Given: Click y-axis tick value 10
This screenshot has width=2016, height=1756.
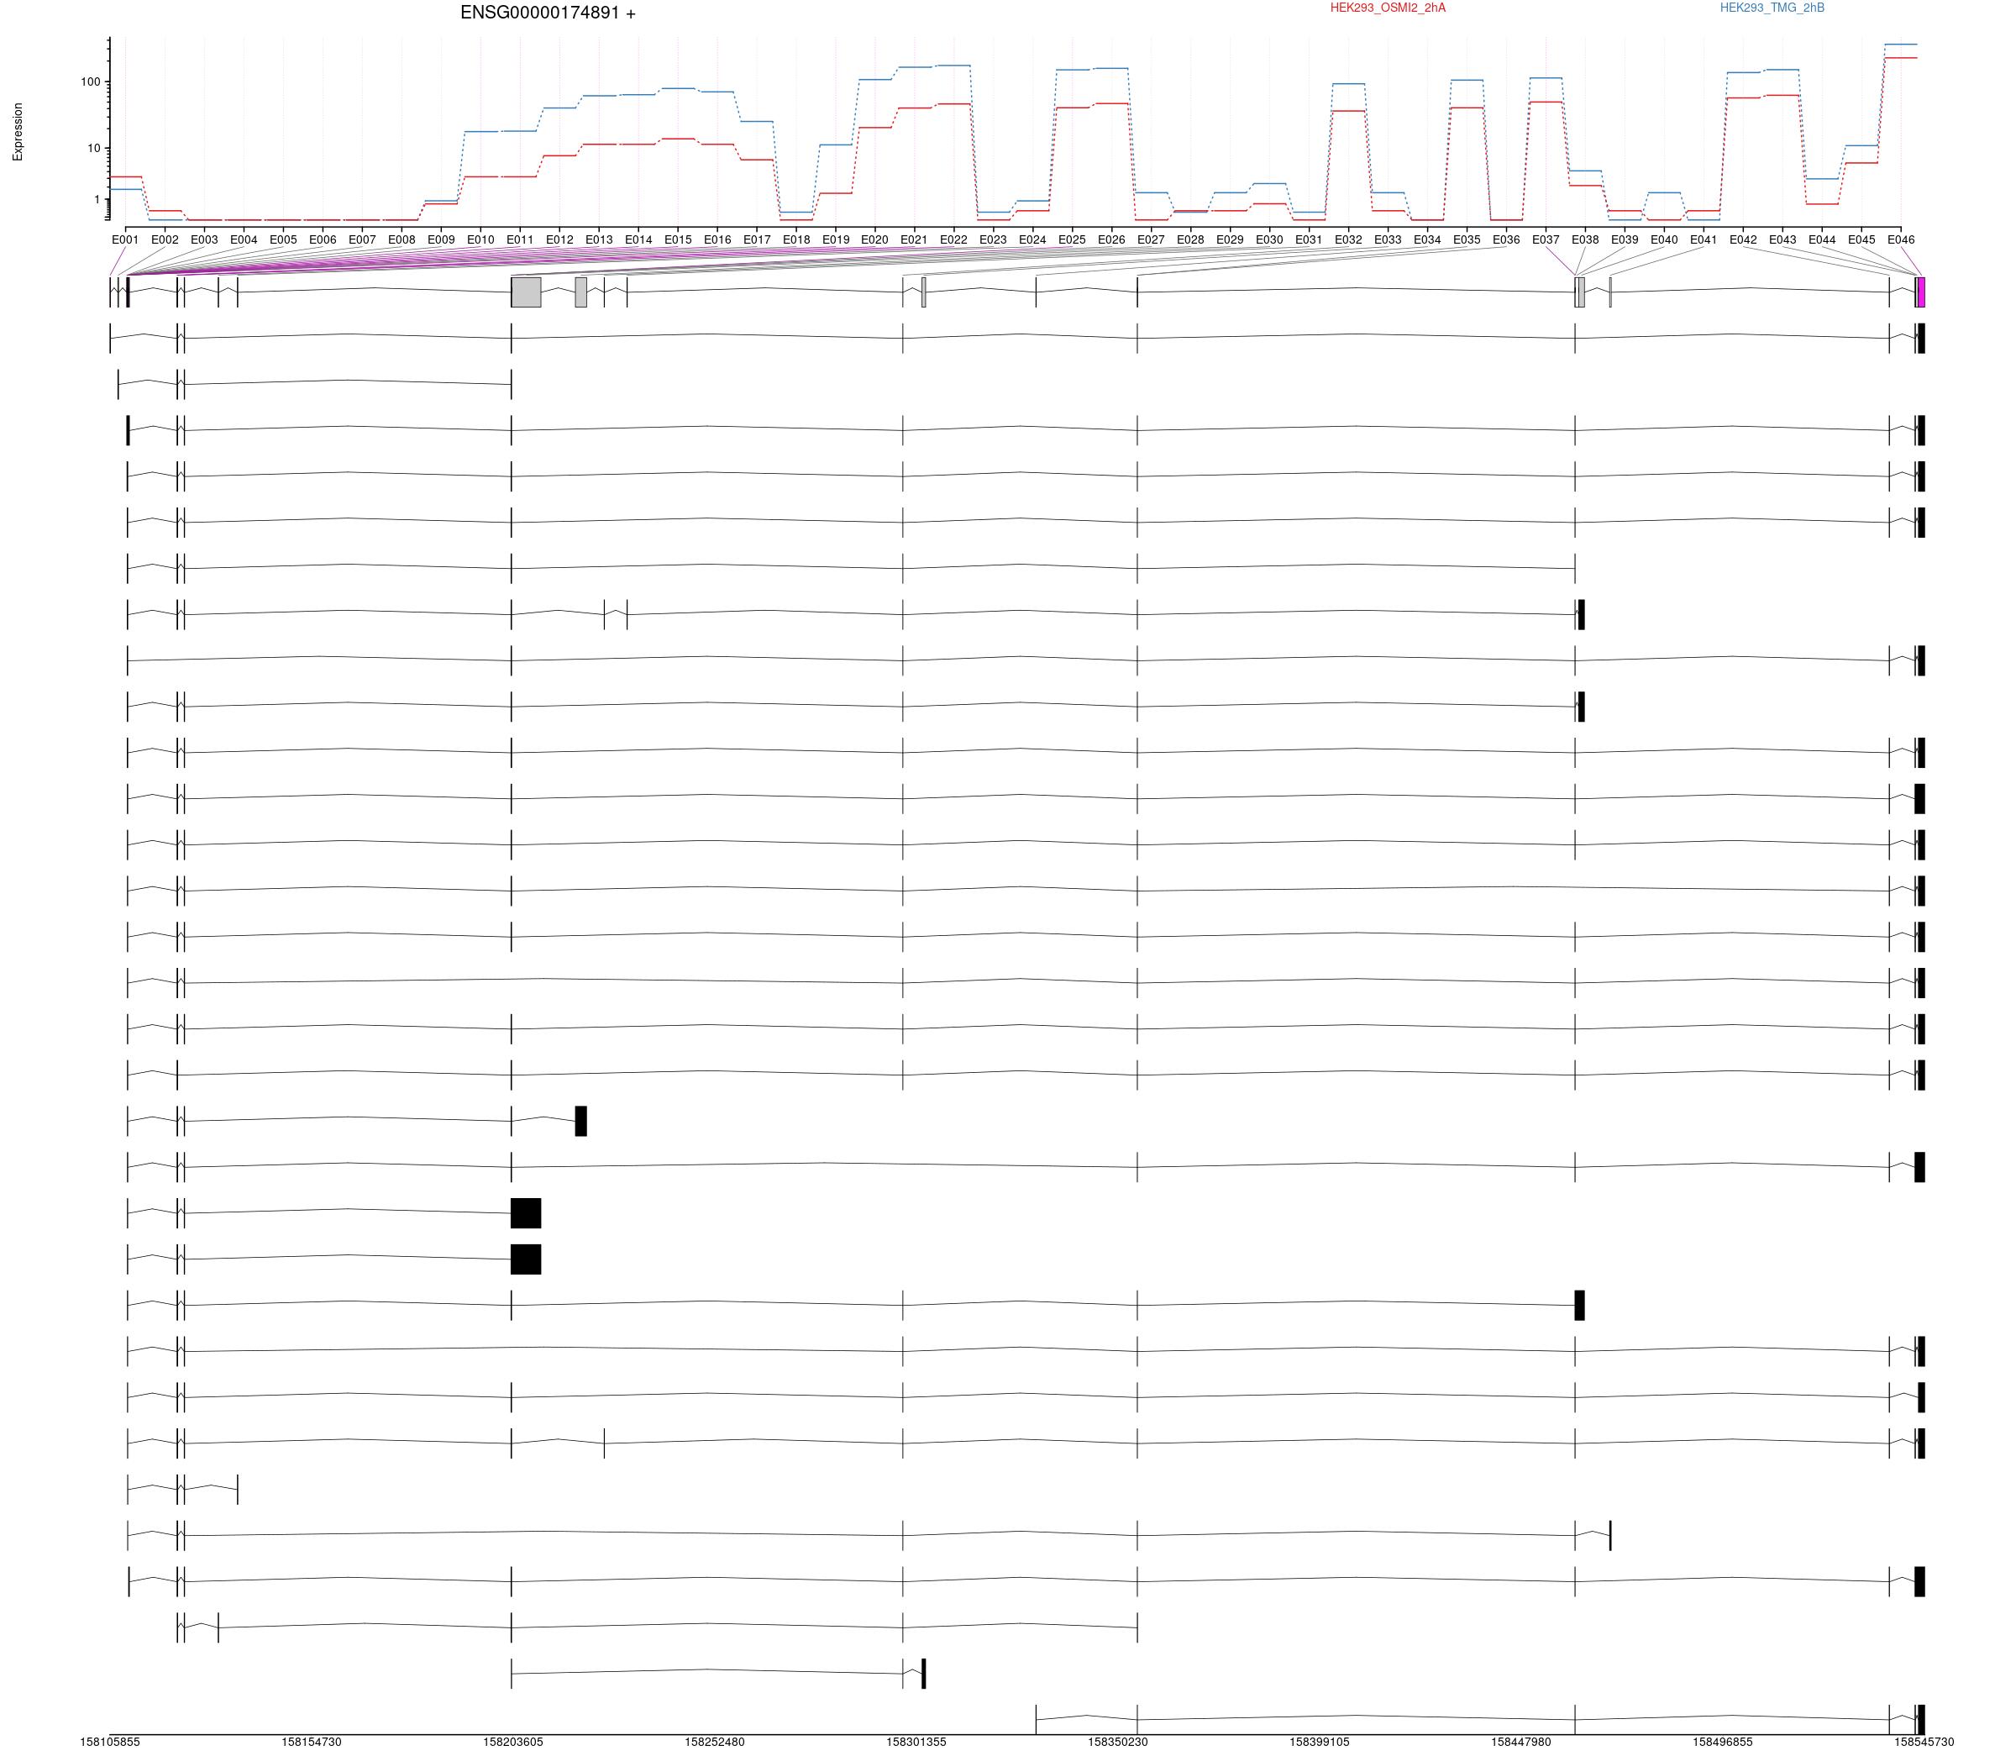Looking at the screenshot, I should click(94, 149).
